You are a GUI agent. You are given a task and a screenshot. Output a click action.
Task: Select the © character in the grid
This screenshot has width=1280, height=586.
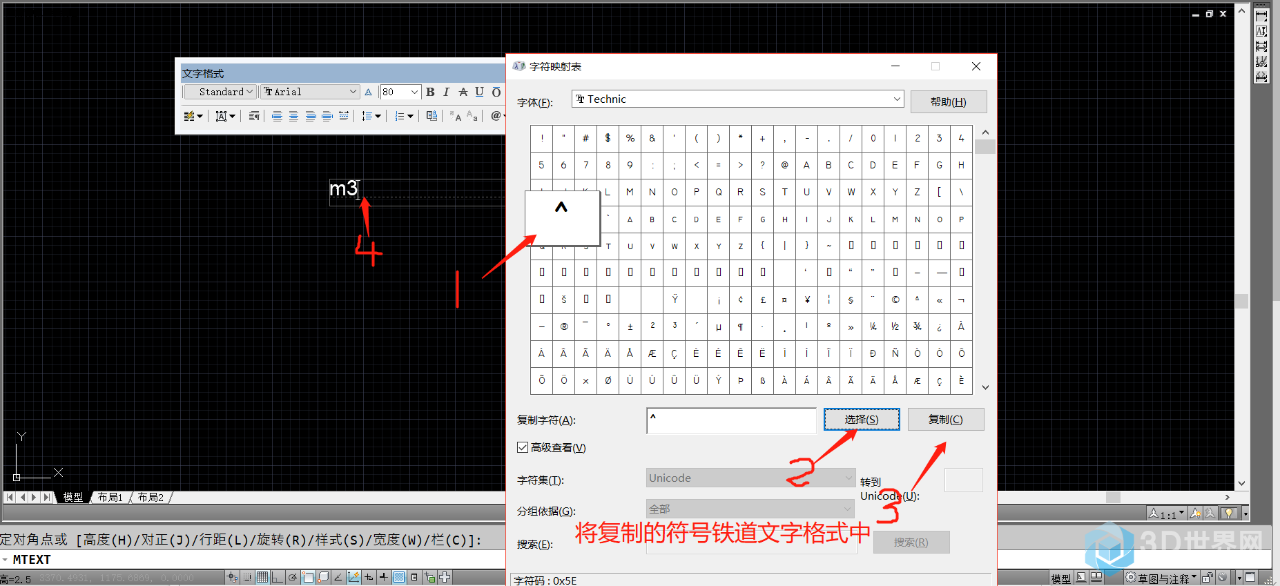pyautogui.click(x=895, y=300)
